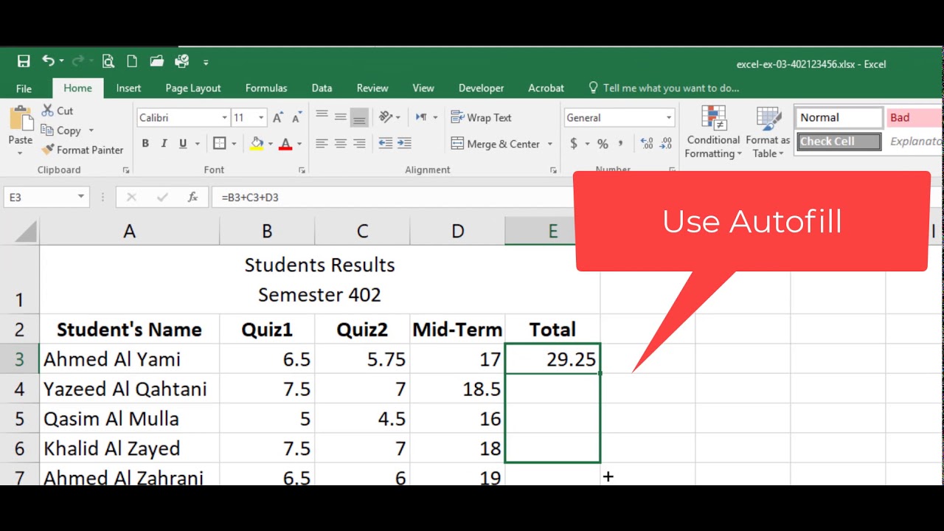This screenshot has width=944, height=531.
Task: Select cell containing Yazeed Al Qahtani
Action: (x=129, y=389)
